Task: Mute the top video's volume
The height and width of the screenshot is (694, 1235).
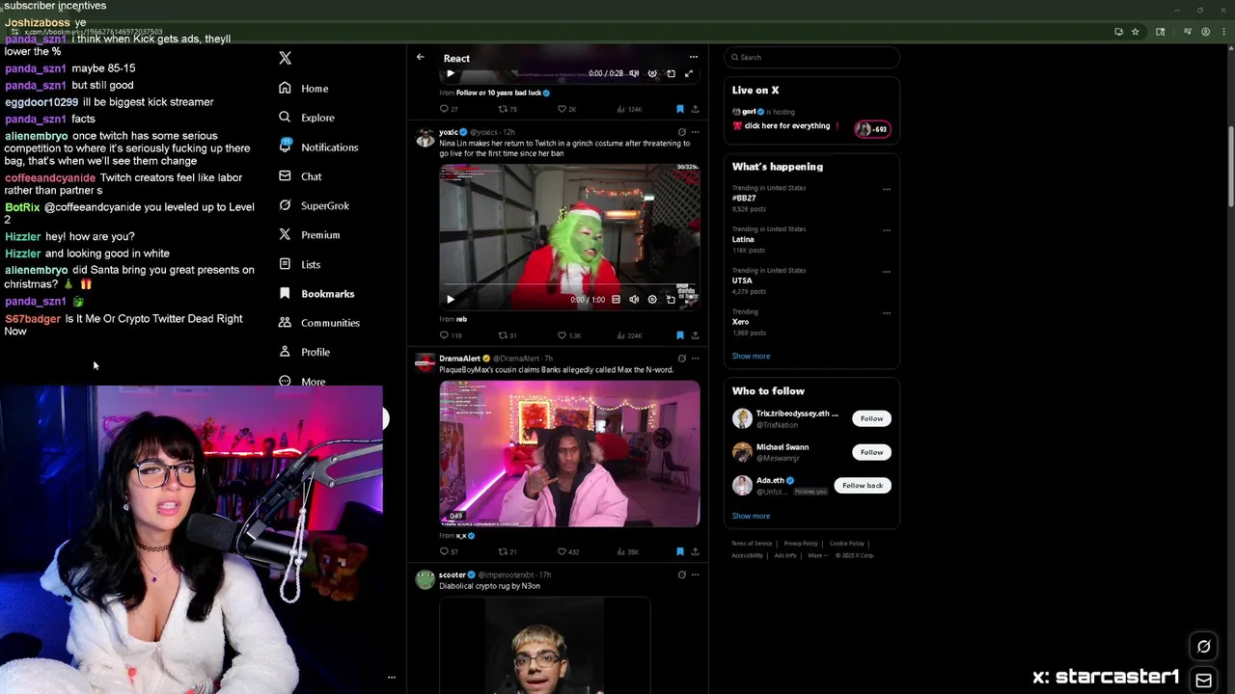Action: 634,73
